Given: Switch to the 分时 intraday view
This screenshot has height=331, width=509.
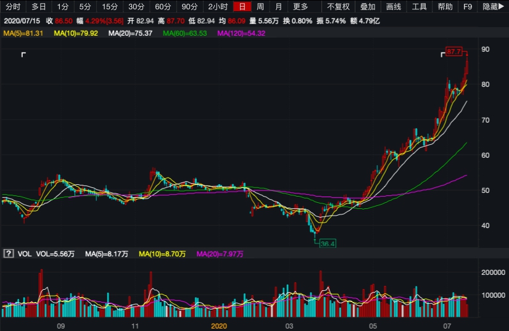Looking at the screenshot, I should point(12,7).
